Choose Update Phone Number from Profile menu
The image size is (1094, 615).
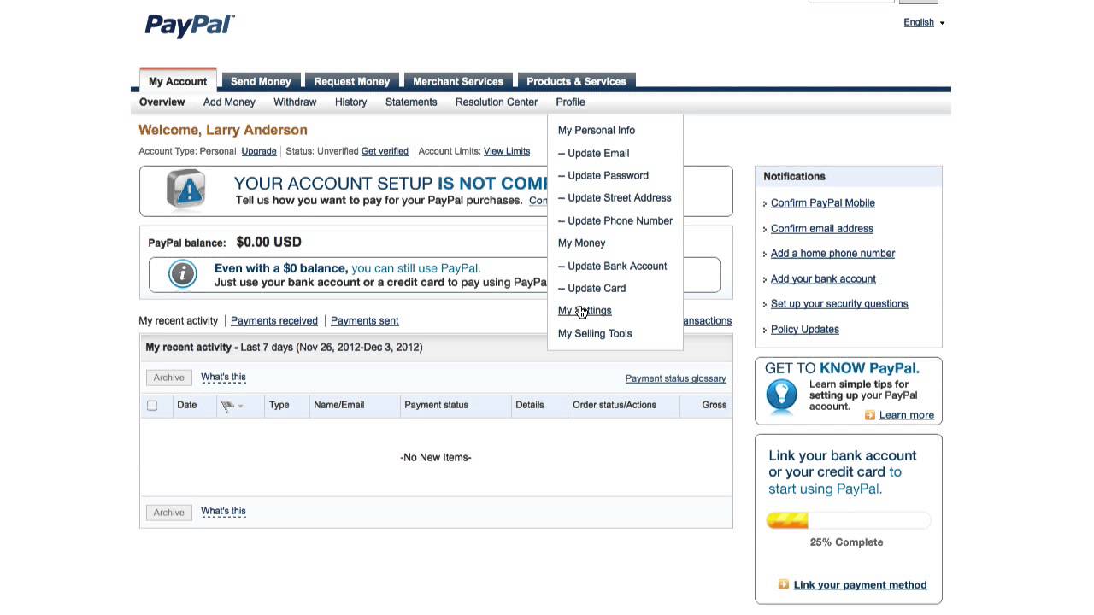(615, 220)
